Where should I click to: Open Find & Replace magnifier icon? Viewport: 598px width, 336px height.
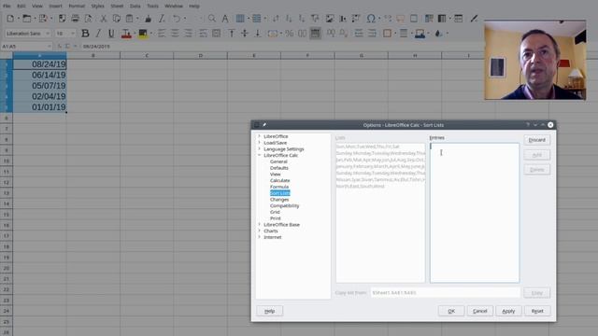[212, 19]
